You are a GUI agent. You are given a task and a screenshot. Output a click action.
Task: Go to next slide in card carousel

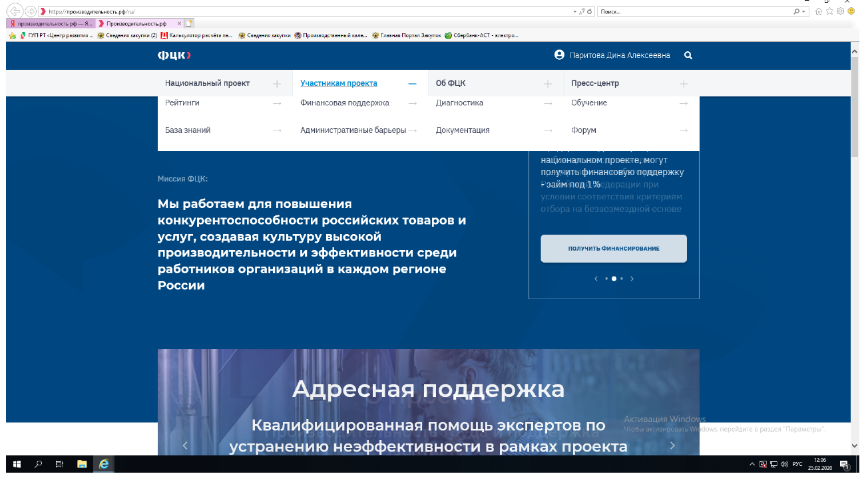click(x=632, y=279)
